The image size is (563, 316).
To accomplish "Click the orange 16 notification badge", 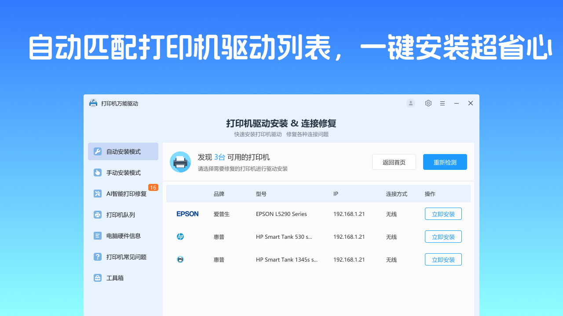I will click(153, 187).
